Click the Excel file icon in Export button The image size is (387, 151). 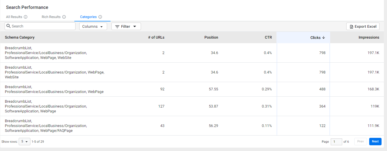[x=351, y=27]
